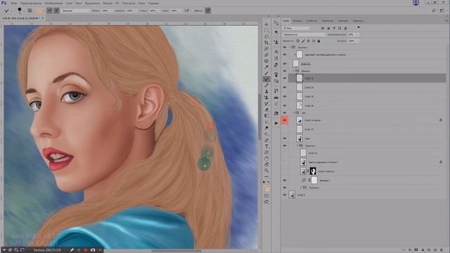Hide the Группа 1 group

click(x=285, y=47)
